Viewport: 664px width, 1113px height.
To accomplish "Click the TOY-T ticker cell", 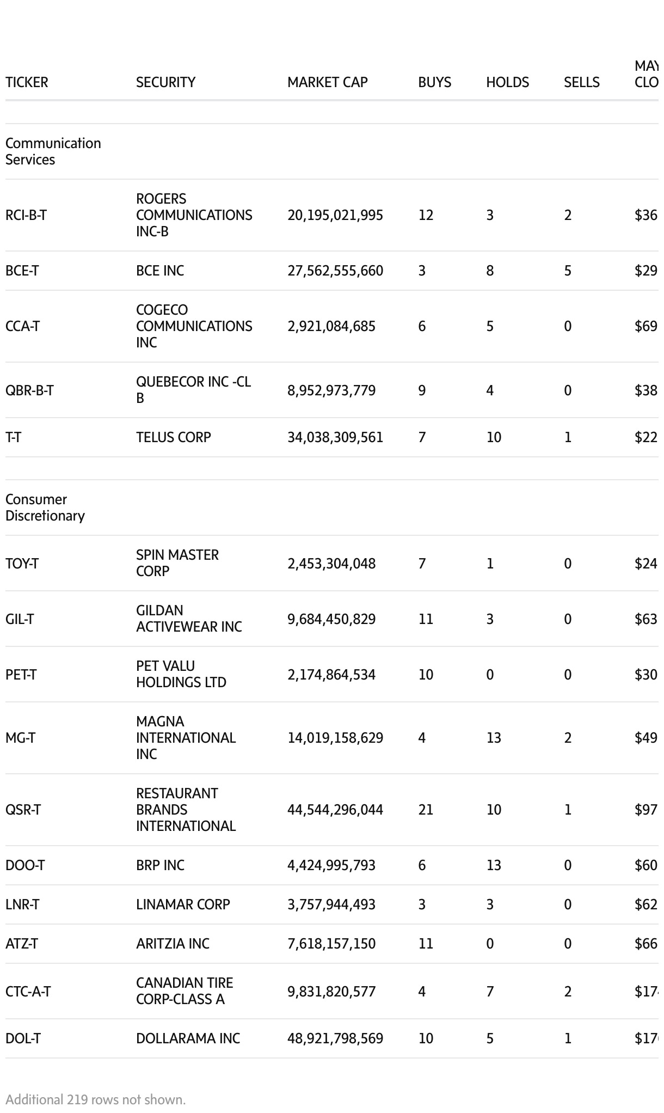I will click(22, 564).
